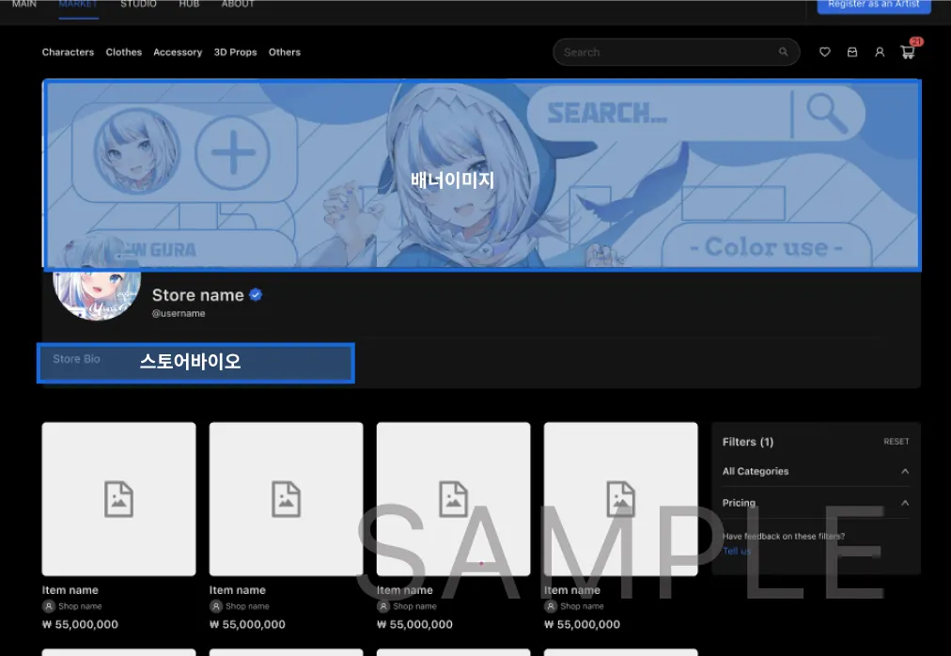Click the third card's Item name
951x656 pixels.
click(x=404, y=590)
